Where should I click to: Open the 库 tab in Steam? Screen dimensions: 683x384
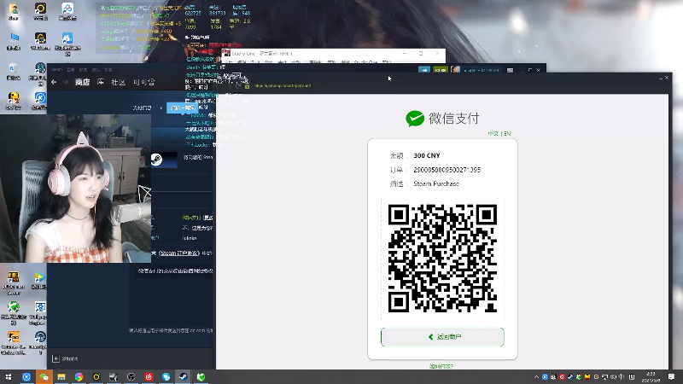click(x=101, y=82)
